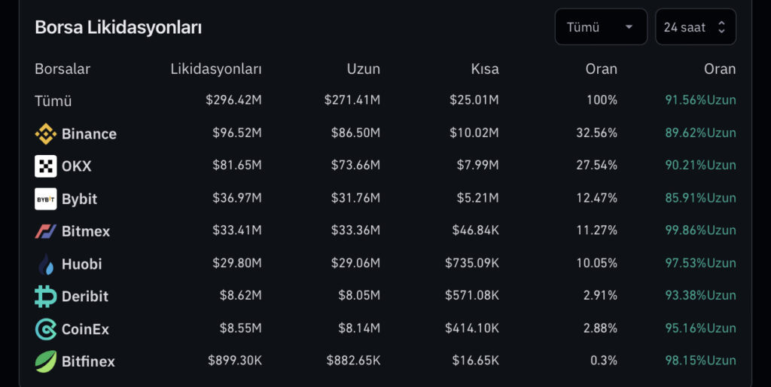Screen dimensions: 771x387
Task: Click the Huobi flame icon
Action: (x=45, y=264)
